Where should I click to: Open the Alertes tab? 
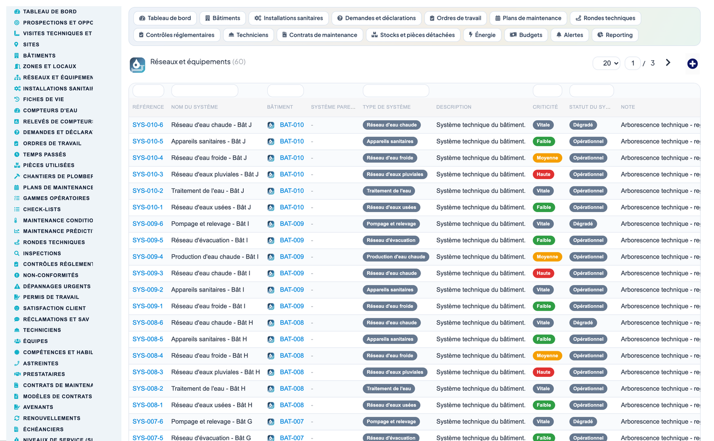click(569, 35)
